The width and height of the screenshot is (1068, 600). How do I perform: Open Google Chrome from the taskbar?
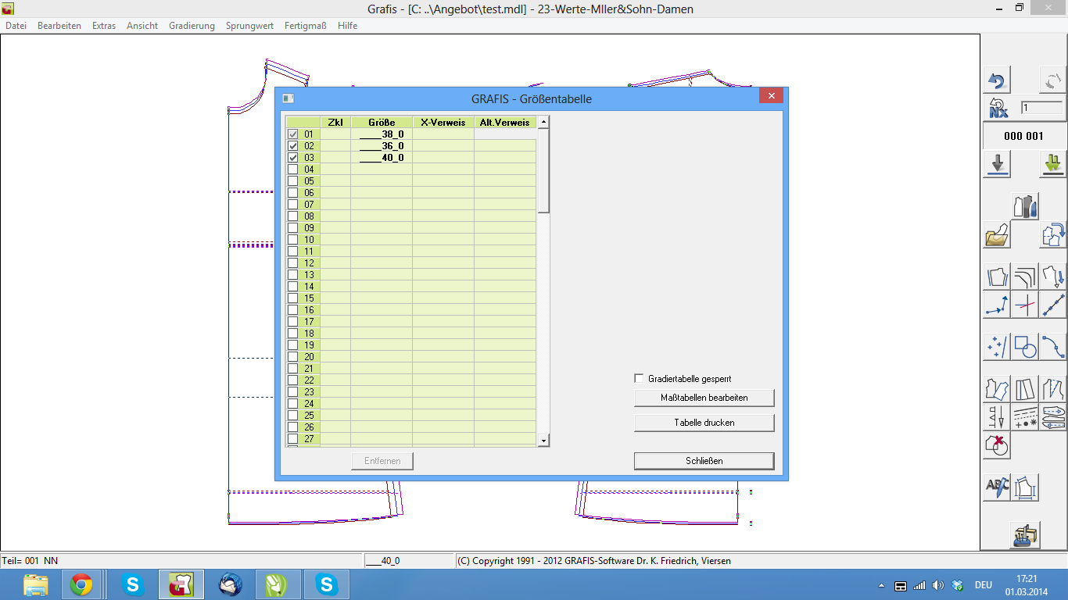81,584
